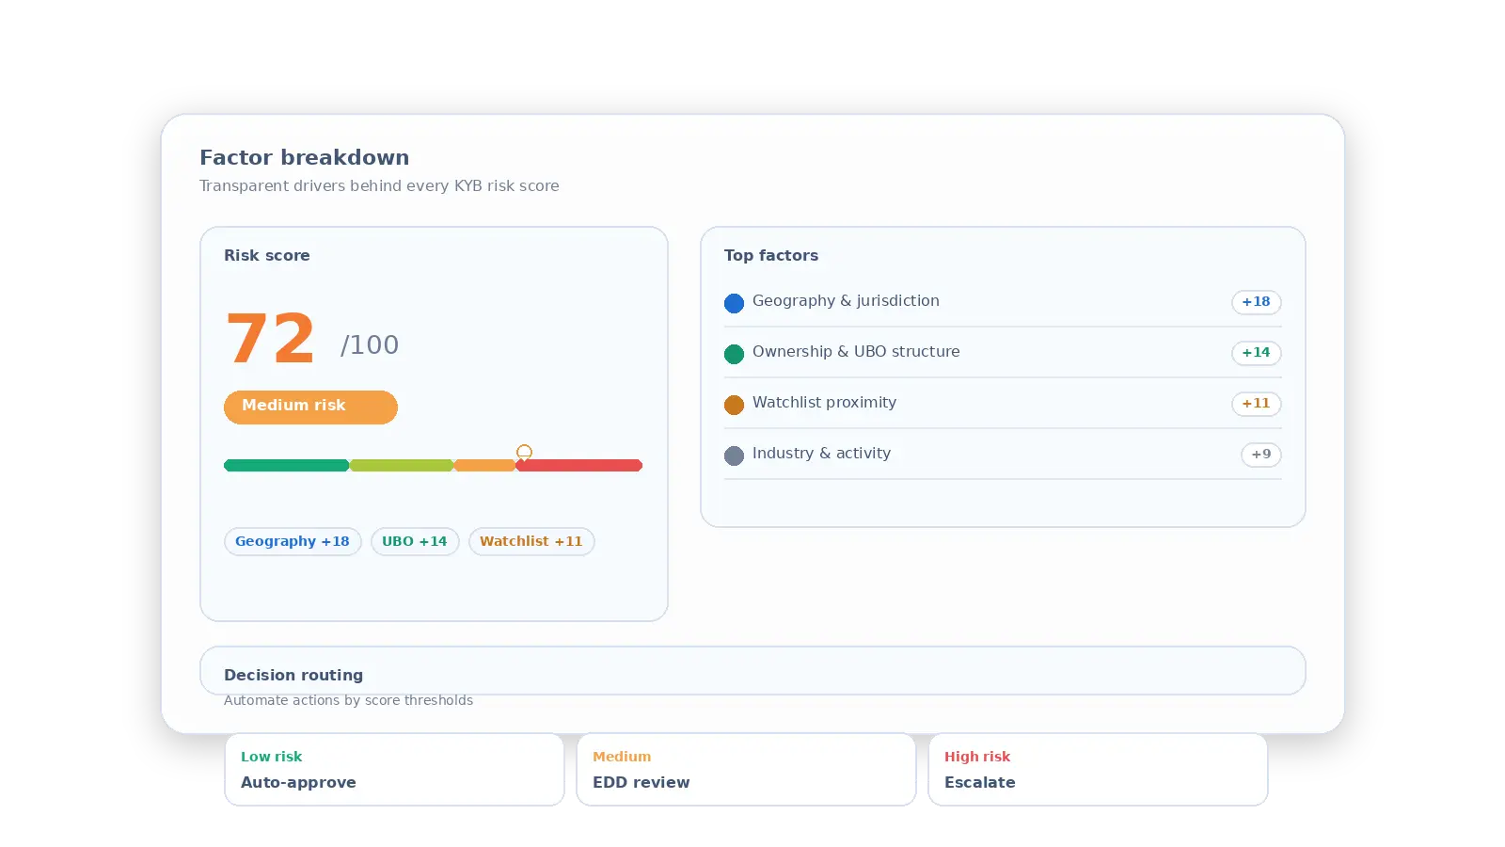Click the Industry & activity label
This screenshot has height=847, width=1505.
click(x=821, y=454)
